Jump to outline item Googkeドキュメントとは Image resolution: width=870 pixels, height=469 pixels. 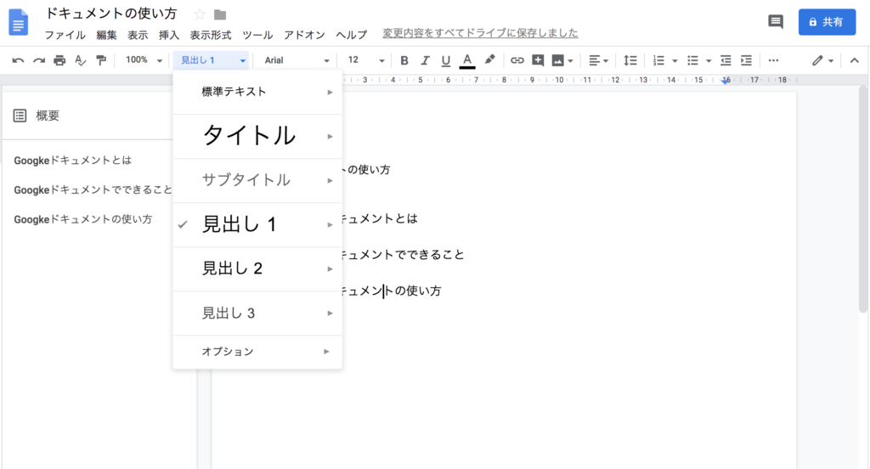(73, 161)
